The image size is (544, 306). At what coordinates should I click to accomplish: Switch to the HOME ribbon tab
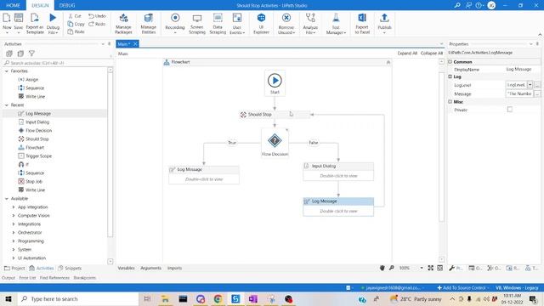click(14, 5)
